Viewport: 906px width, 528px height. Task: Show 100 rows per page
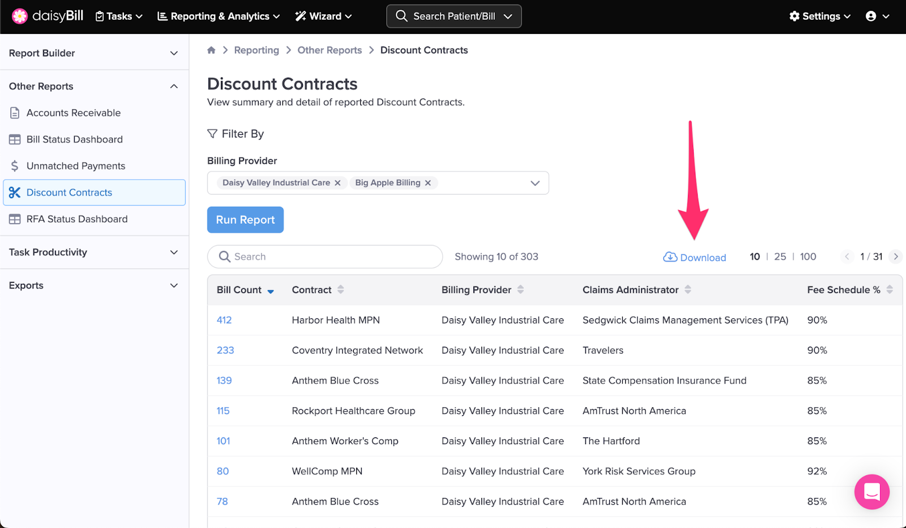point(808,257)
